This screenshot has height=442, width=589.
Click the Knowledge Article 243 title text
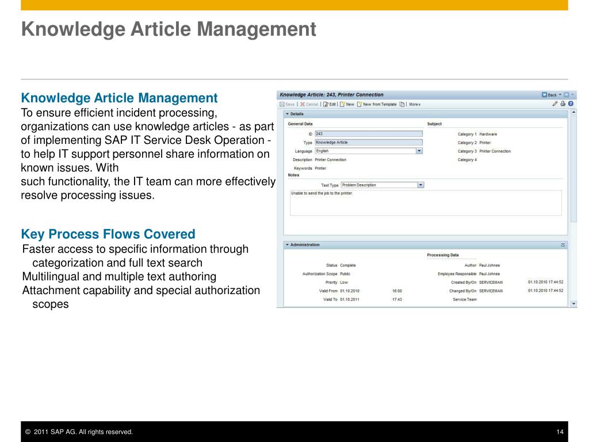(331, 95)
